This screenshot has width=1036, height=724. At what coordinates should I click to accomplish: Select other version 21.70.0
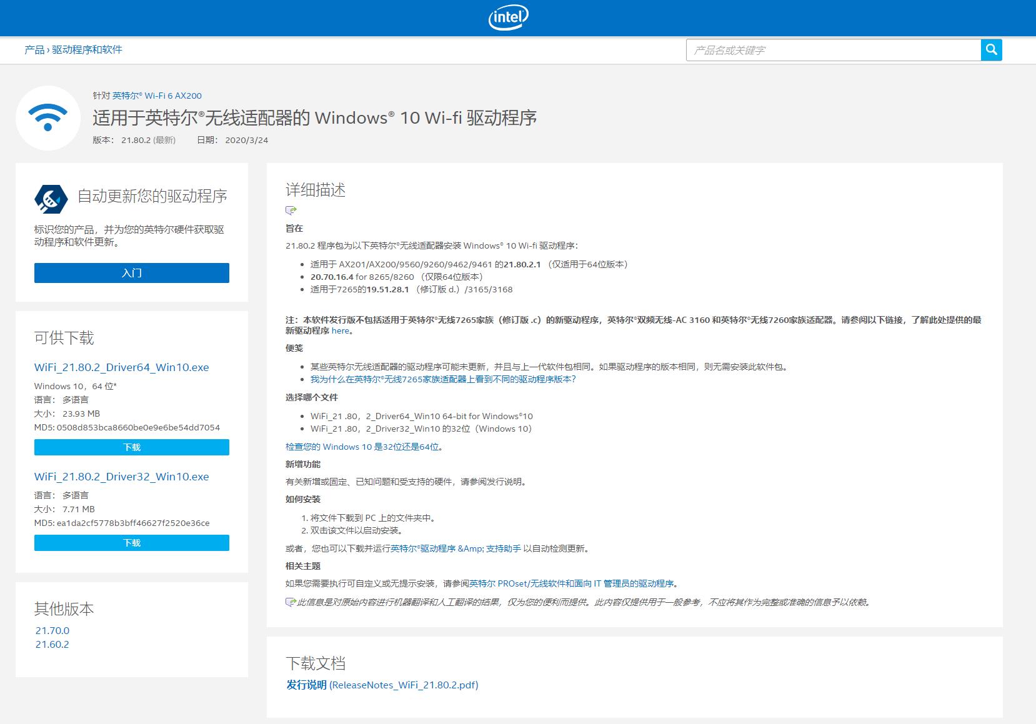coord(52,631)
